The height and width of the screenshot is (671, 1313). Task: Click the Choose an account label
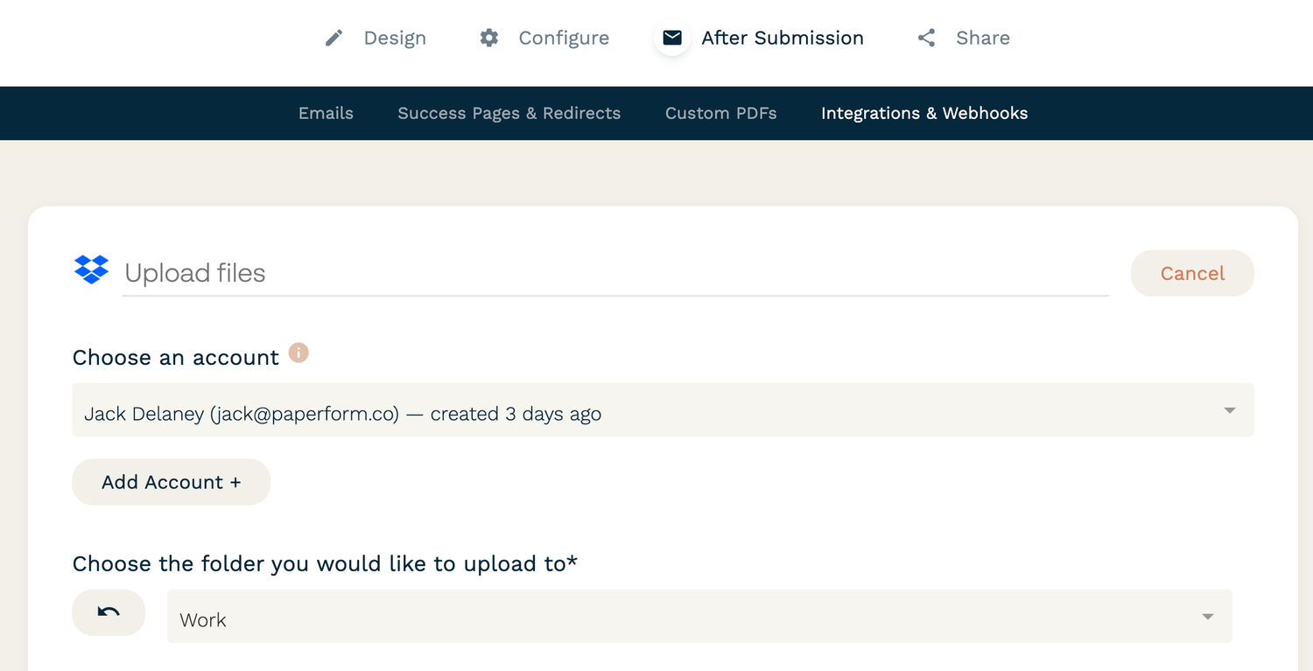click(176, 357)
